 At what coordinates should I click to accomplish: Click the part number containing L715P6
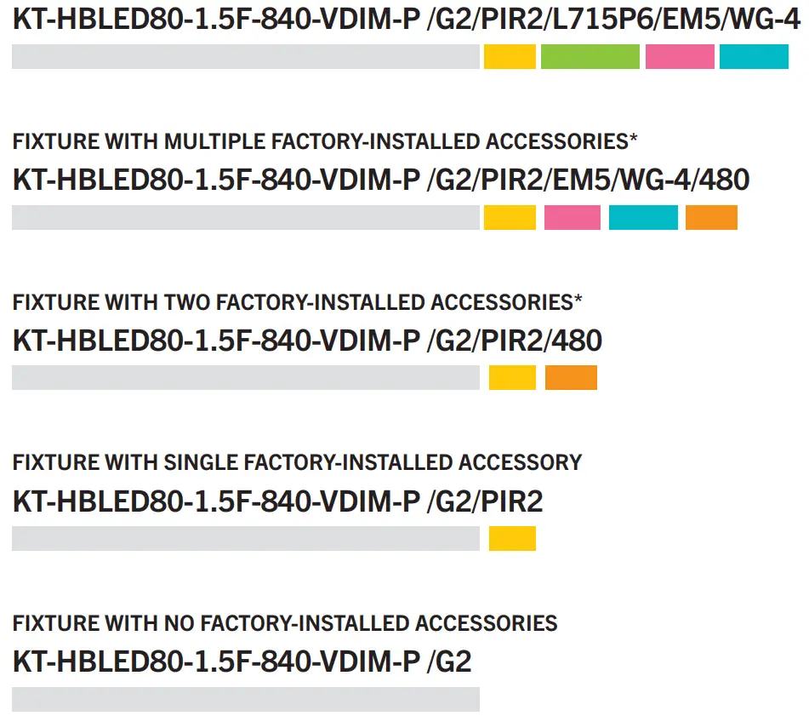tap(406, 19)
